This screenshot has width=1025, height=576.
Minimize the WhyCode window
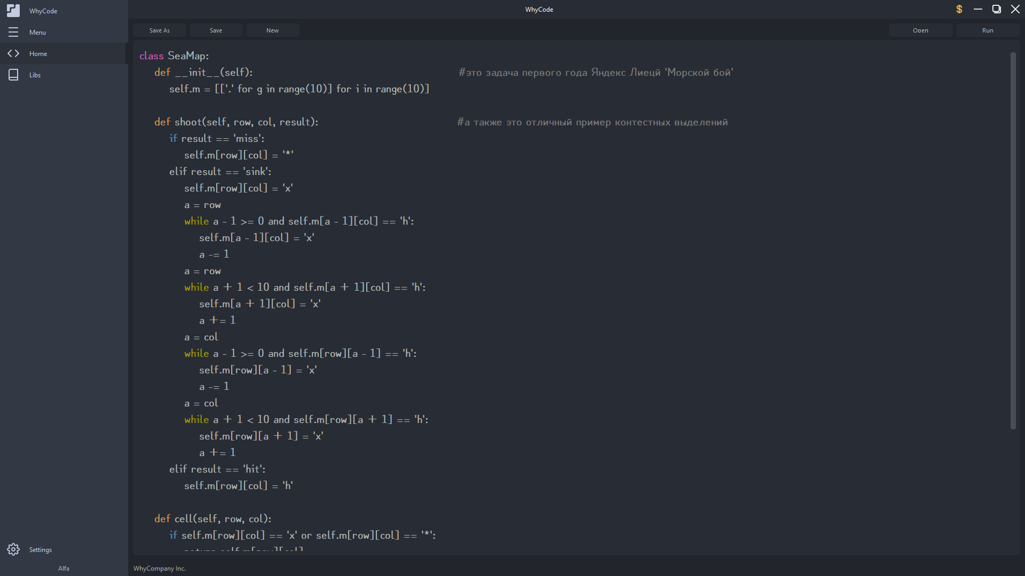[978, 9]
